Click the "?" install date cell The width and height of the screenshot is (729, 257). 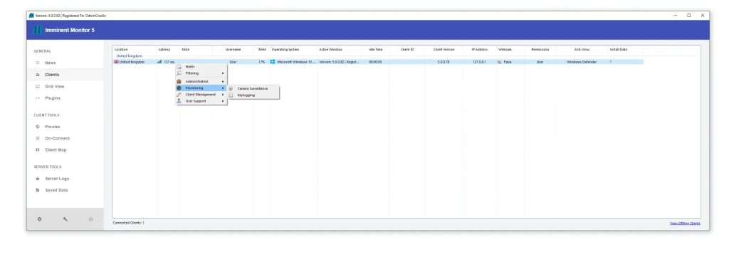click(x=610, y=62)
